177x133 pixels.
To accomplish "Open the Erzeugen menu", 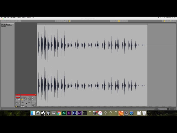I will [x=19, y=17].
